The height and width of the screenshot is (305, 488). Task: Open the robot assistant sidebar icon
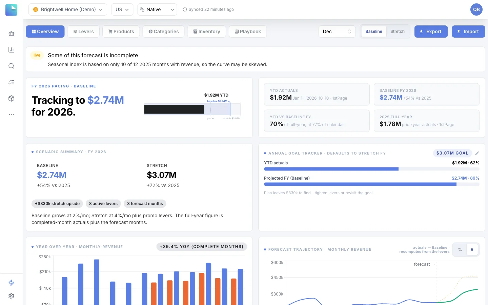(x=11, y=34)
